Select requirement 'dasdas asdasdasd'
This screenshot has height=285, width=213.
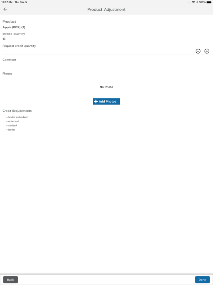click(x=17, y=117)
